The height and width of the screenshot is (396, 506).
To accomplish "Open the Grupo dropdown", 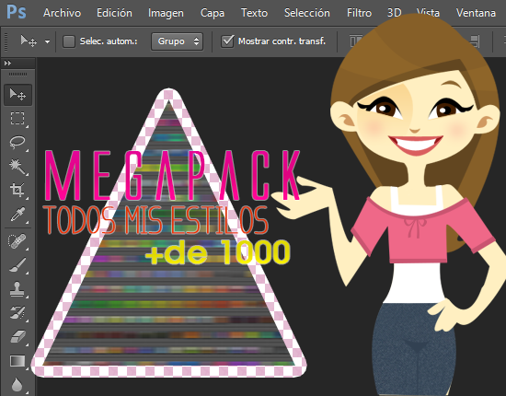I will point(178,41).
